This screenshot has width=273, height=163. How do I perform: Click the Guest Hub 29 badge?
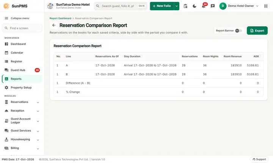tap(37, 70)
